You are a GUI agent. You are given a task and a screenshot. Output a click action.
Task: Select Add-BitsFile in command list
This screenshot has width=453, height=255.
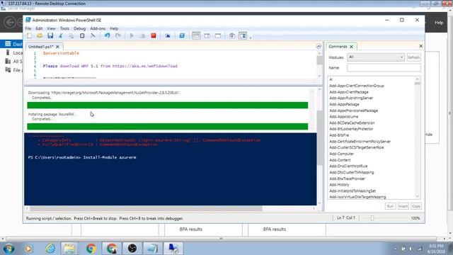tap(339, 135)
